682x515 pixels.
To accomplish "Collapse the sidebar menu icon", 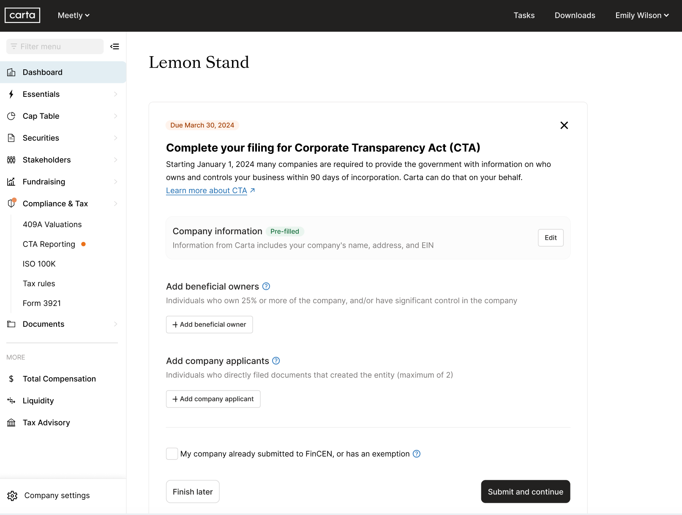I will point(115,47).
